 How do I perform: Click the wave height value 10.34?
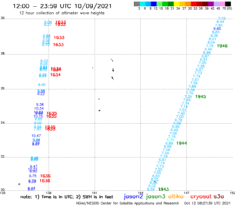point(39,108)
